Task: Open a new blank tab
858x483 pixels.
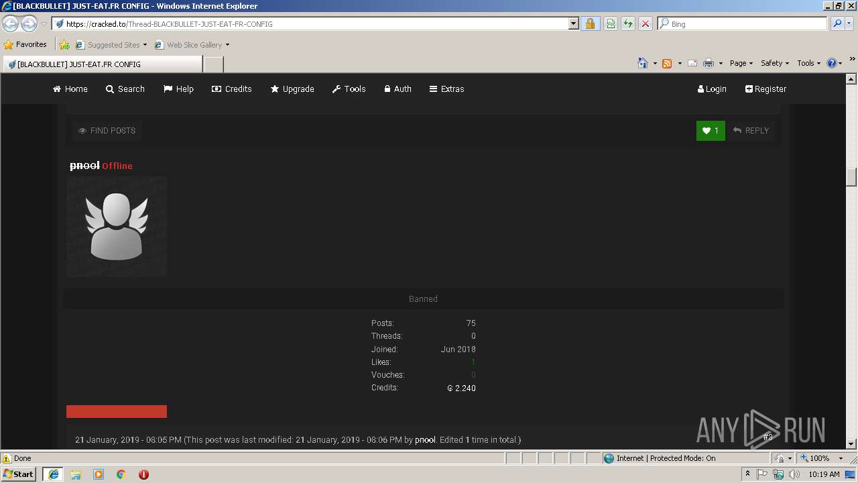Action: (213, 64)
